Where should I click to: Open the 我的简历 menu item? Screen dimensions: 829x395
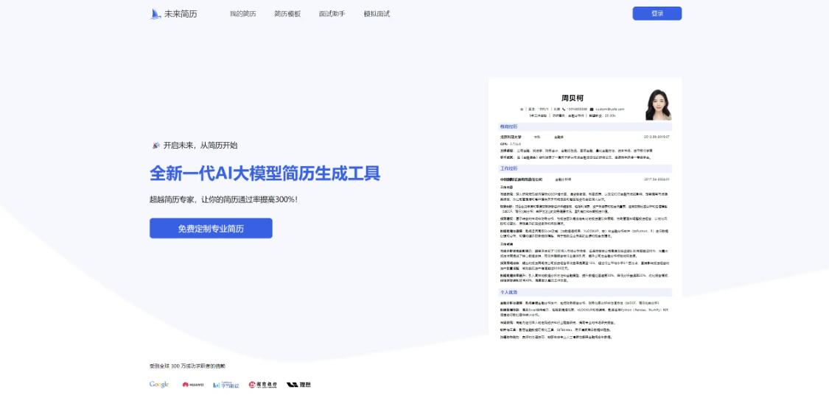coord(242,14)
